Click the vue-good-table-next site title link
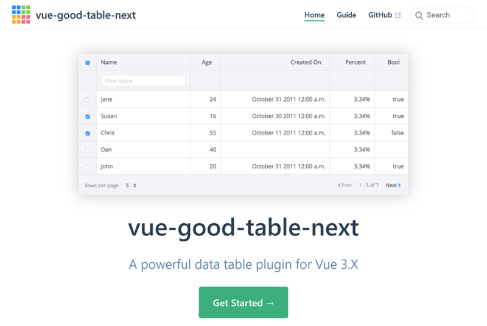The height and width of the screenshot is (326, 487). [85, 15]
